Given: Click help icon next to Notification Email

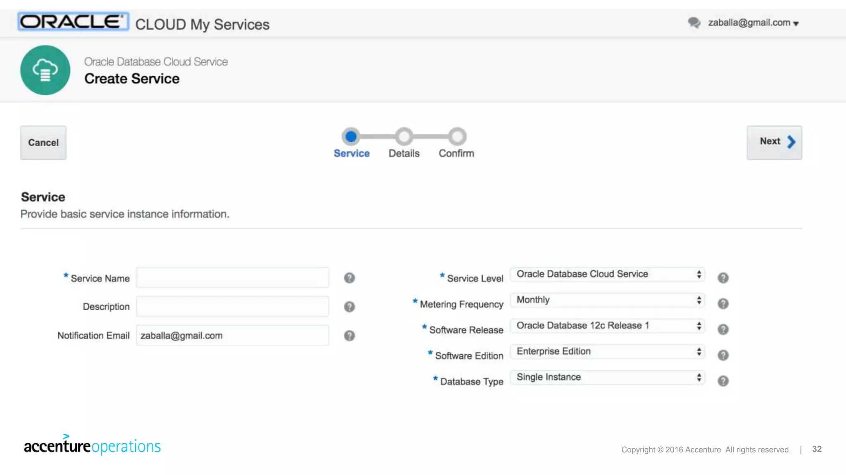Looking at the screenshot, I should [349, 336].
